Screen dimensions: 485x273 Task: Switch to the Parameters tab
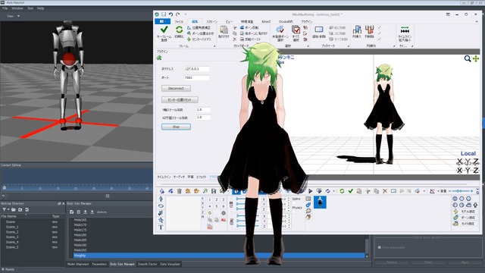click(99, 264)
